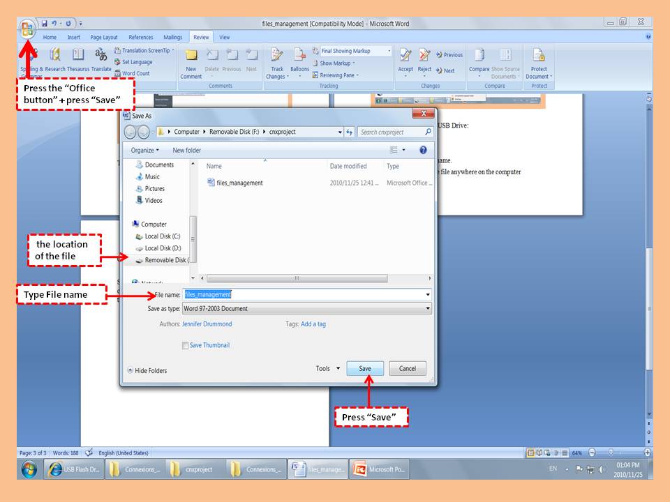
Task: Click the Search cnxproject box
Action: (395, 132)
